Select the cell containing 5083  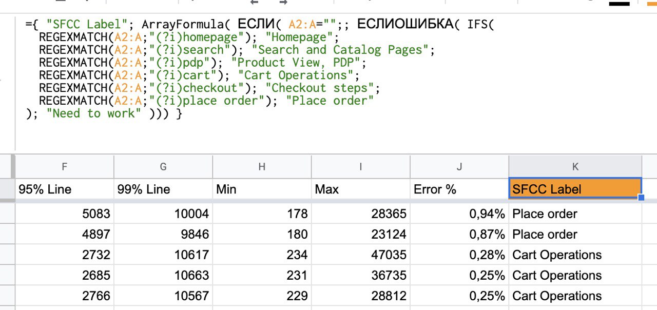(64, 214)
